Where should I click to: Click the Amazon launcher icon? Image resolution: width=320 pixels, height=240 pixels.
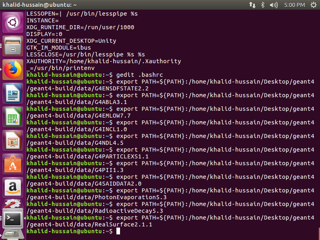tap(13, 187)
